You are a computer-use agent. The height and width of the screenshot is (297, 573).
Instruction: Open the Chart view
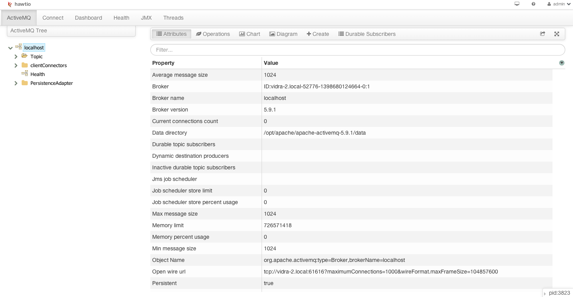250,34
